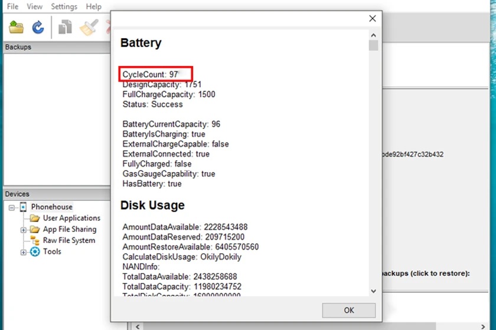
Task: Open the Settings menu
Action: [x=64, y=6]
